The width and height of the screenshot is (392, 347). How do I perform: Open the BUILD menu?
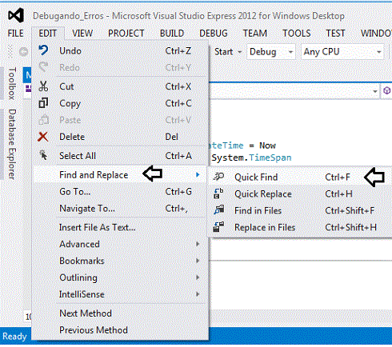[172, 34]
